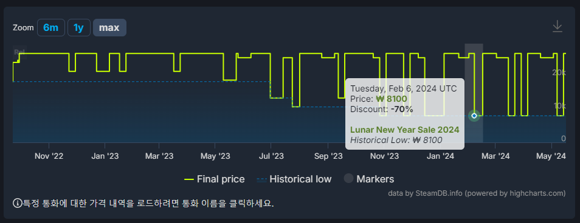Viewport: 580px width, 223px height.
Task: Set zoom range to 1y
Action: click(79, 28)
